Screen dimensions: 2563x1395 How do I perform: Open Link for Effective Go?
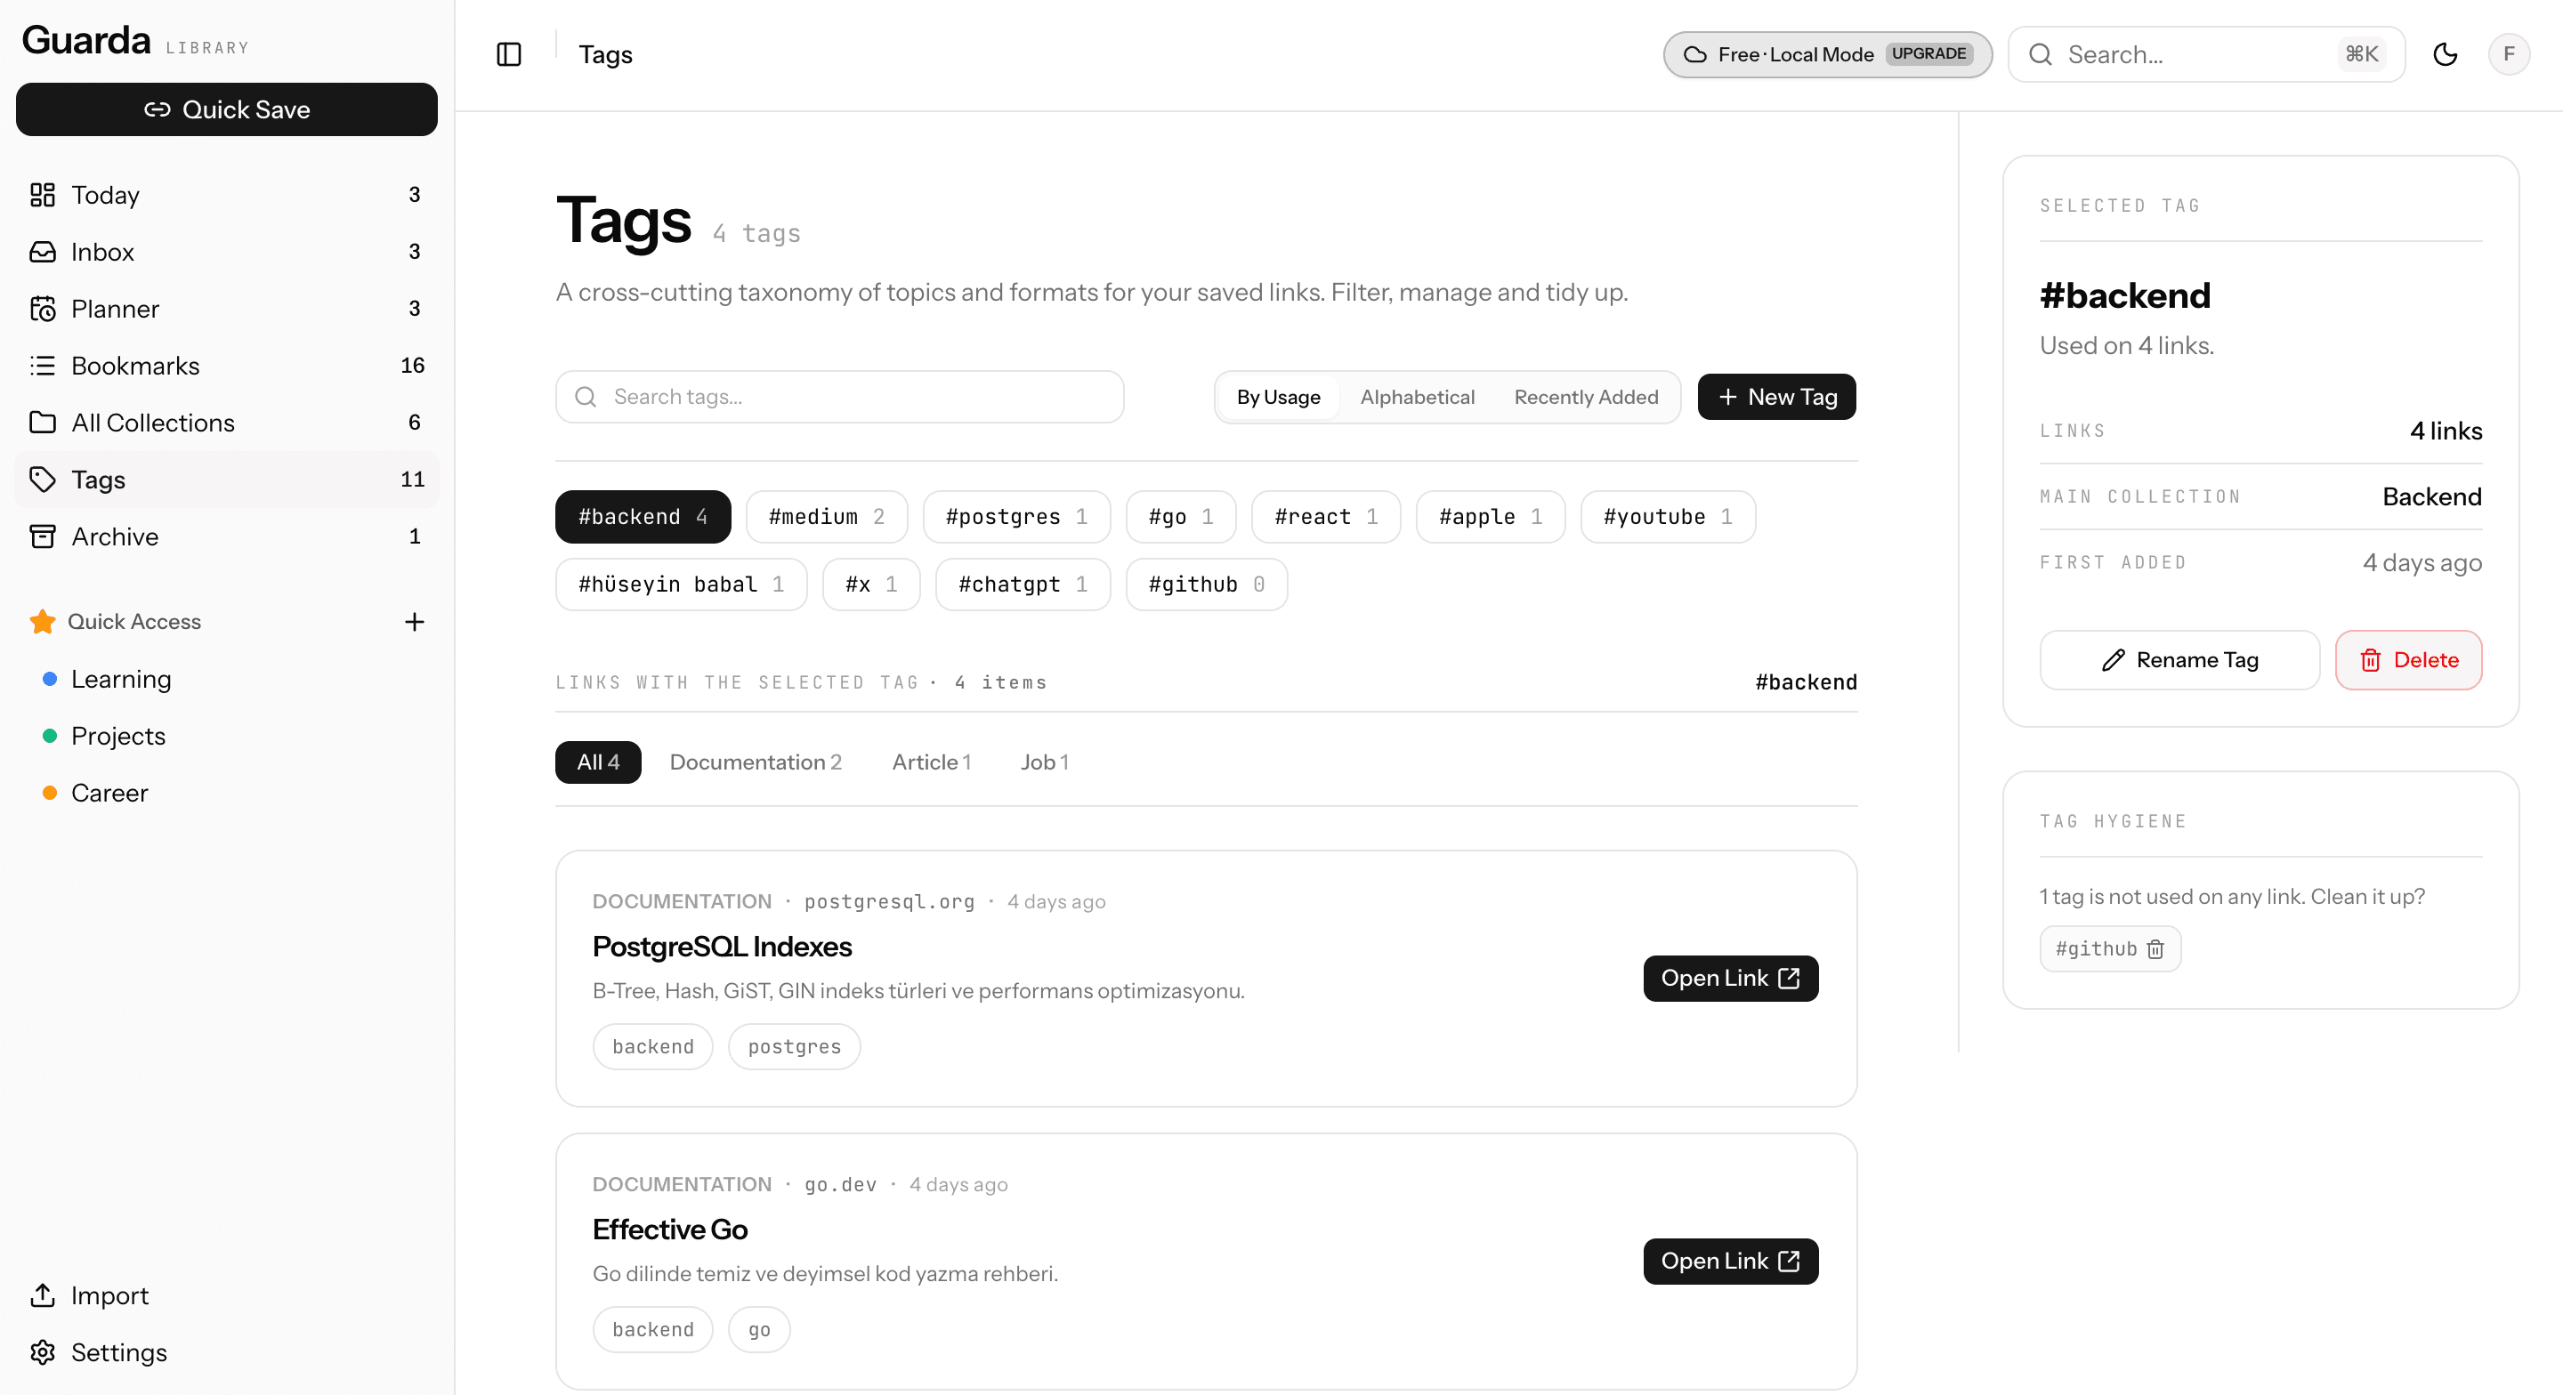pyautogui.click(x=1730, y=1261)
